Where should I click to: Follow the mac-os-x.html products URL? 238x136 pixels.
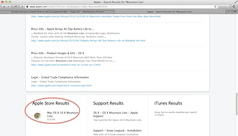[x=66, y=65]
